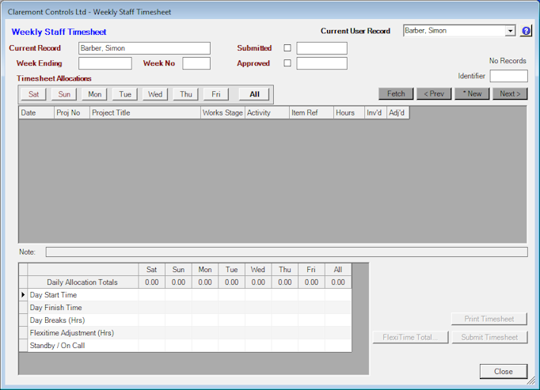Select the Sun day filter button
The width and height of the screenshot is (540, 390).
[64, 94]
